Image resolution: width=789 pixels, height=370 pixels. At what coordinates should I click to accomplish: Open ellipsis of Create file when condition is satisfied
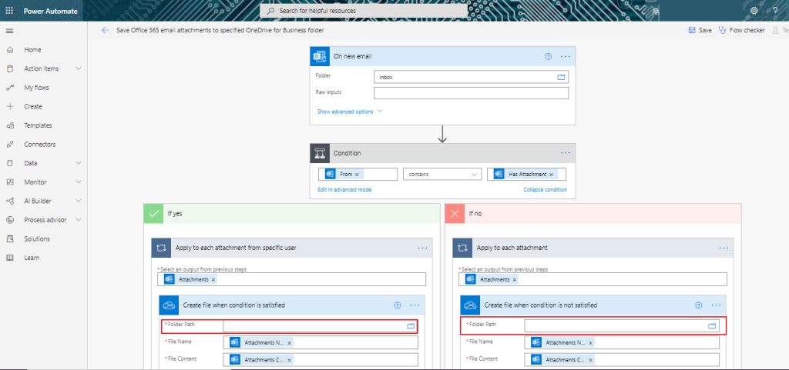point(415,305)
